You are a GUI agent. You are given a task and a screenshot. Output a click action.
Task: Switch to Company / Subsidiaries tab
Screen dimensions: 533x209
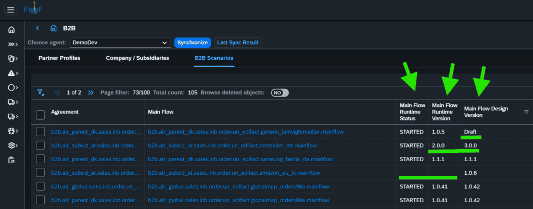[137, 58]
